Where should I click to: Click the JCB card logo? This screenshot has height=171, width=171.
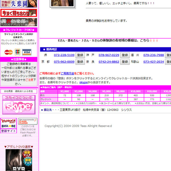18,52
